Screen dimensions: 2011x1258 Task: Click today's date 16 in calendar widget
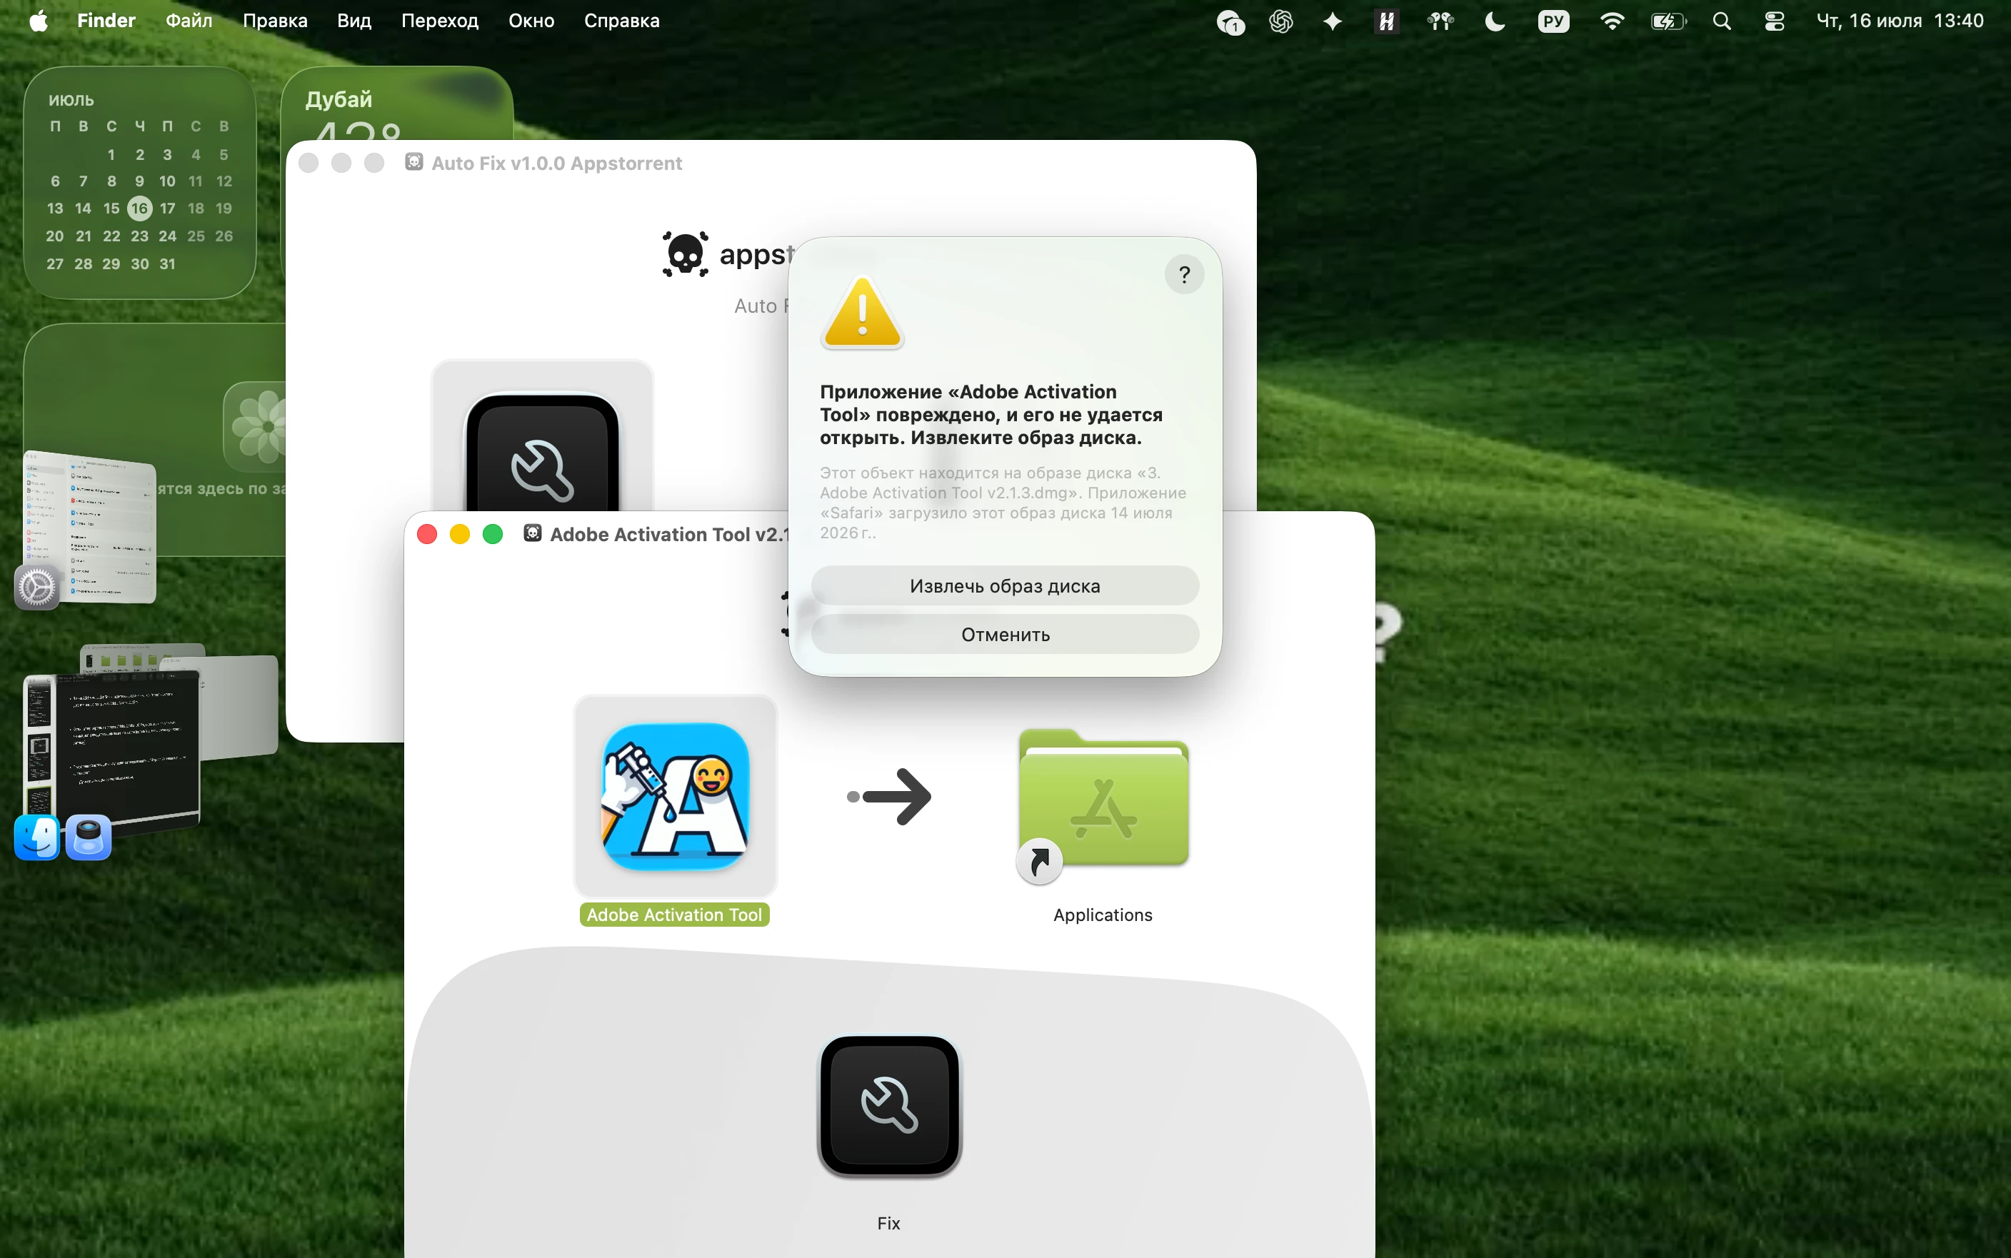pos(139,208)
